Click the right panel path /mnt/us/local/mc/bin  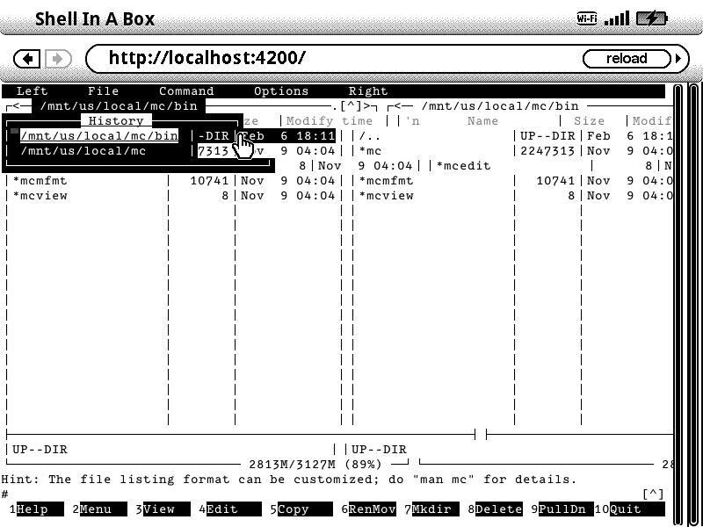click(x=500, y=106)
